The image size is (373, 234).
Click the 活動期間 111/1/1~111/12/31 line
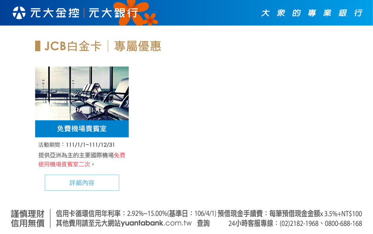tap(77, 145)
